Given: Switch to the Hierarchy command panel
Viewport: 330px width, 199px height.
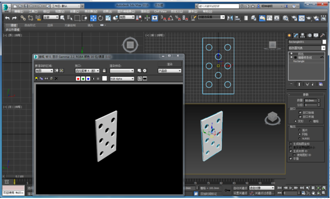Looking at the screenshot, I should click(303, 35).
